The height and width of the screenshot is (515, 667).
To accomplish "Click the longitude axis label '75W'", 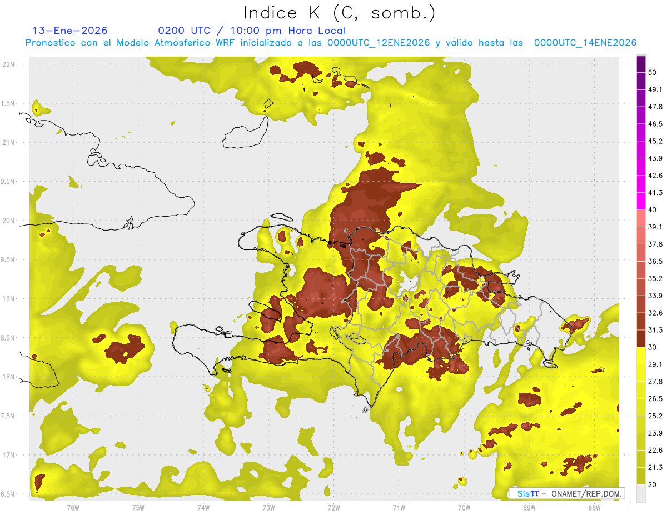I will (138, 507).
